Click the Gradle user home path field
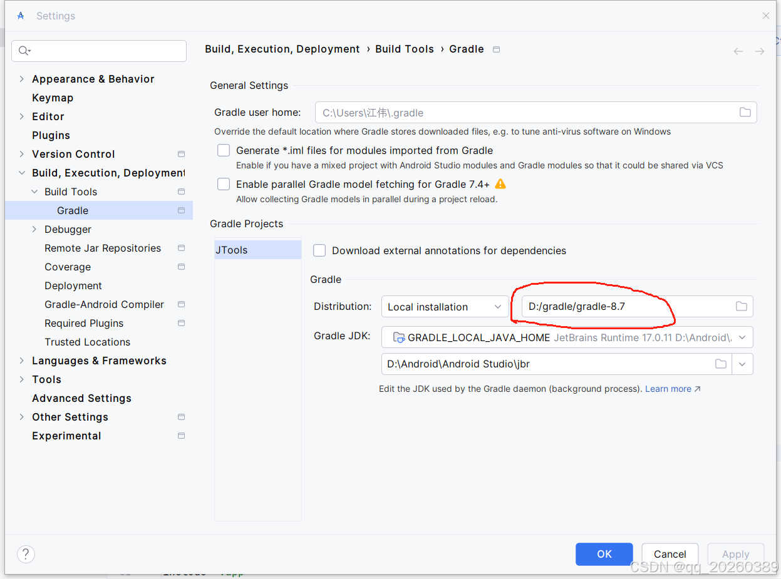This screenshot has width=781, height=579. [x=536, y=113]
